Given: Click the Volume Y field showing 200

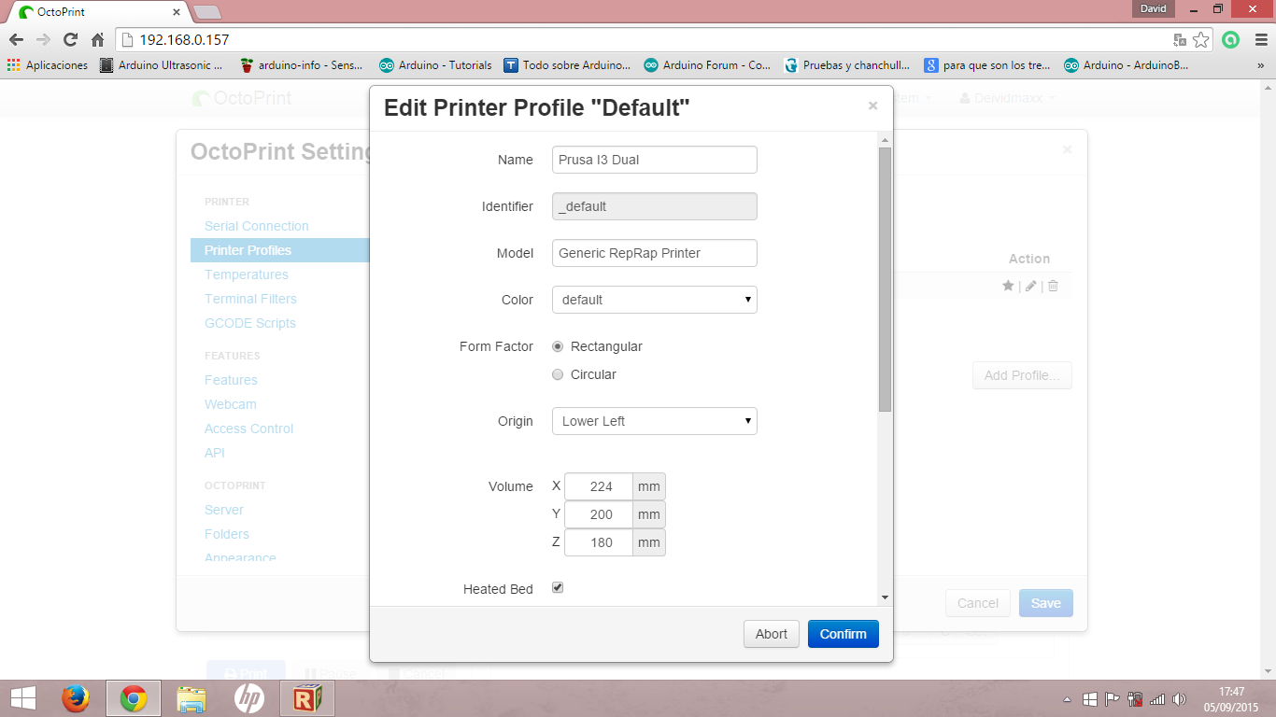Looking at the screenshot, I should click(x=599, y=514).
